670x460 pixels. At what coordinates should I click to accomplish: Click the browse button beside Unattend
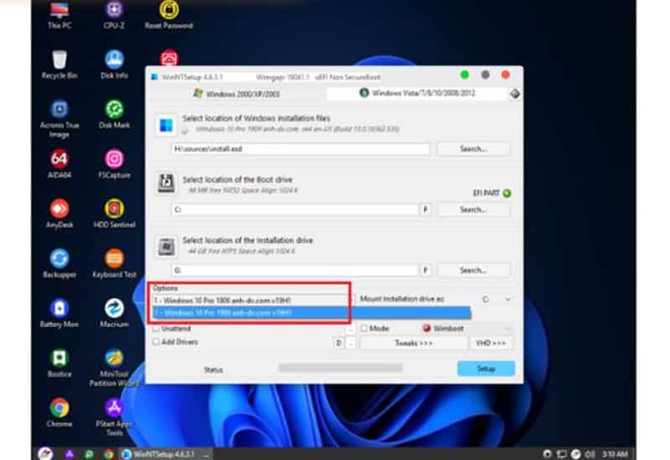(350, 329)
